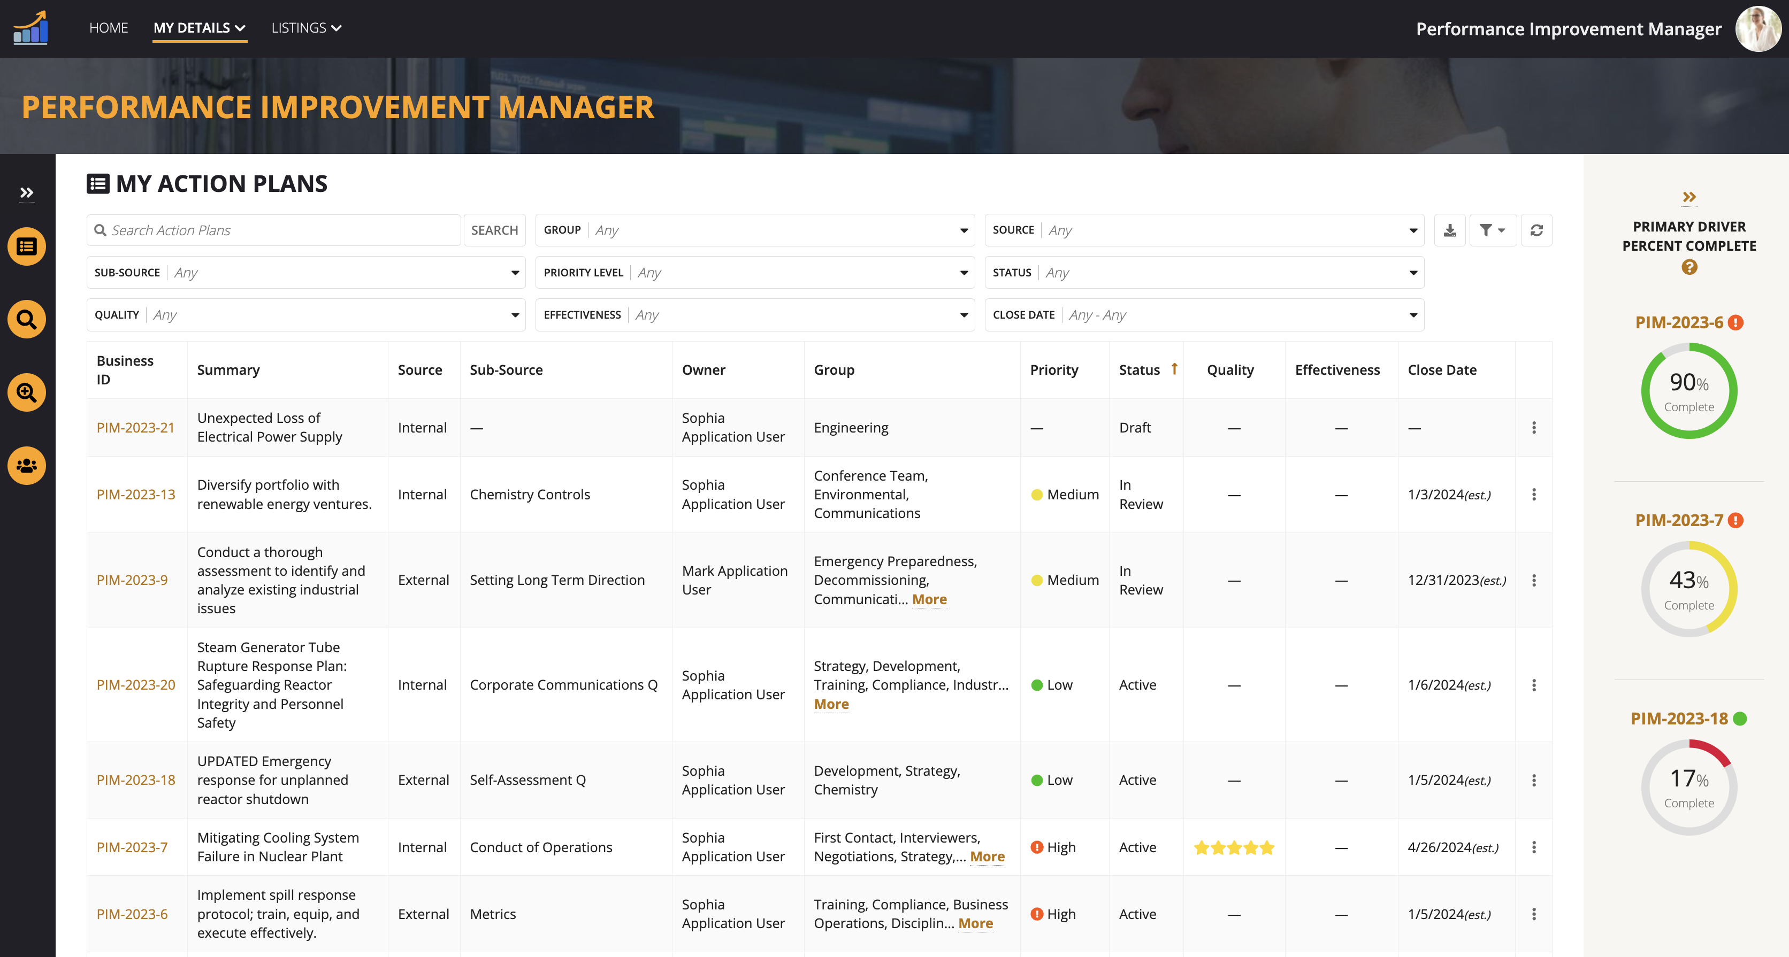Open the PIM-2023-18 primary driver title link
Viewport: 1789px width, 957px height.
pos(1679,719)
